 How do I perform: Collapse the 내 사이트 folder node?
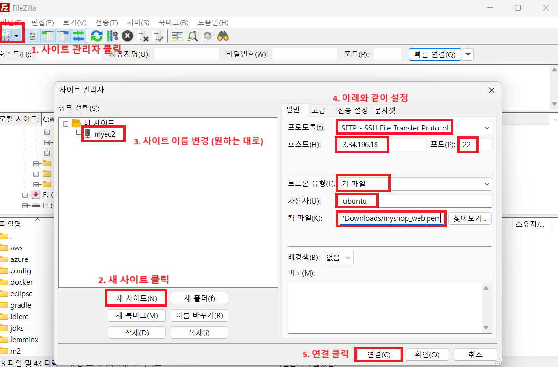[x=65, y=124]
